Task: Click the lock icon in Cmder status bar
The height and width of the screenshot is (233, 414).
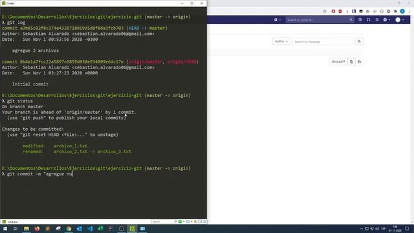Action: pyautogui.click(x=195, y=221)
